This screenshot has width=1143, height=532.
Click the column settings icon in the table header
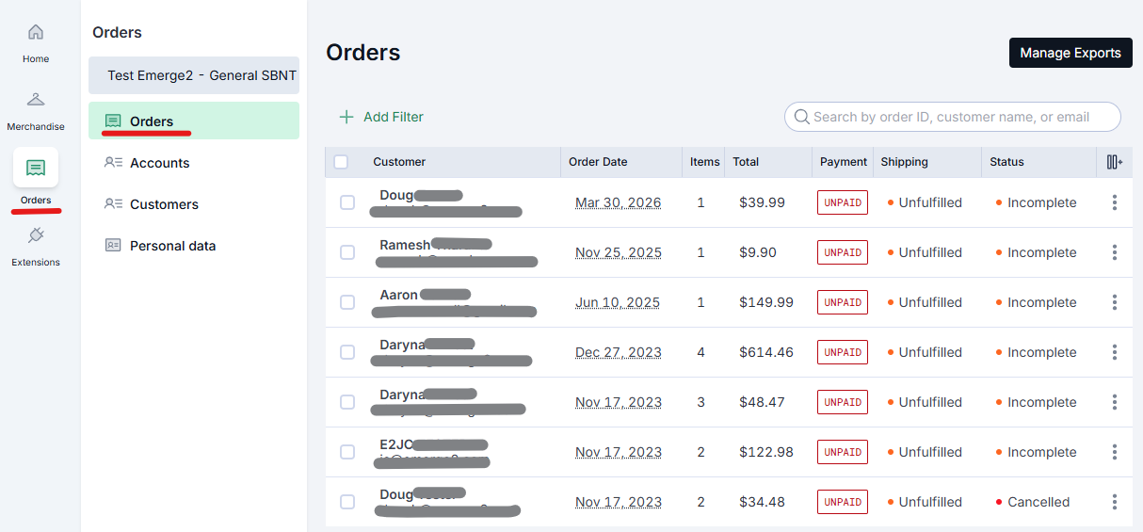1115,162
